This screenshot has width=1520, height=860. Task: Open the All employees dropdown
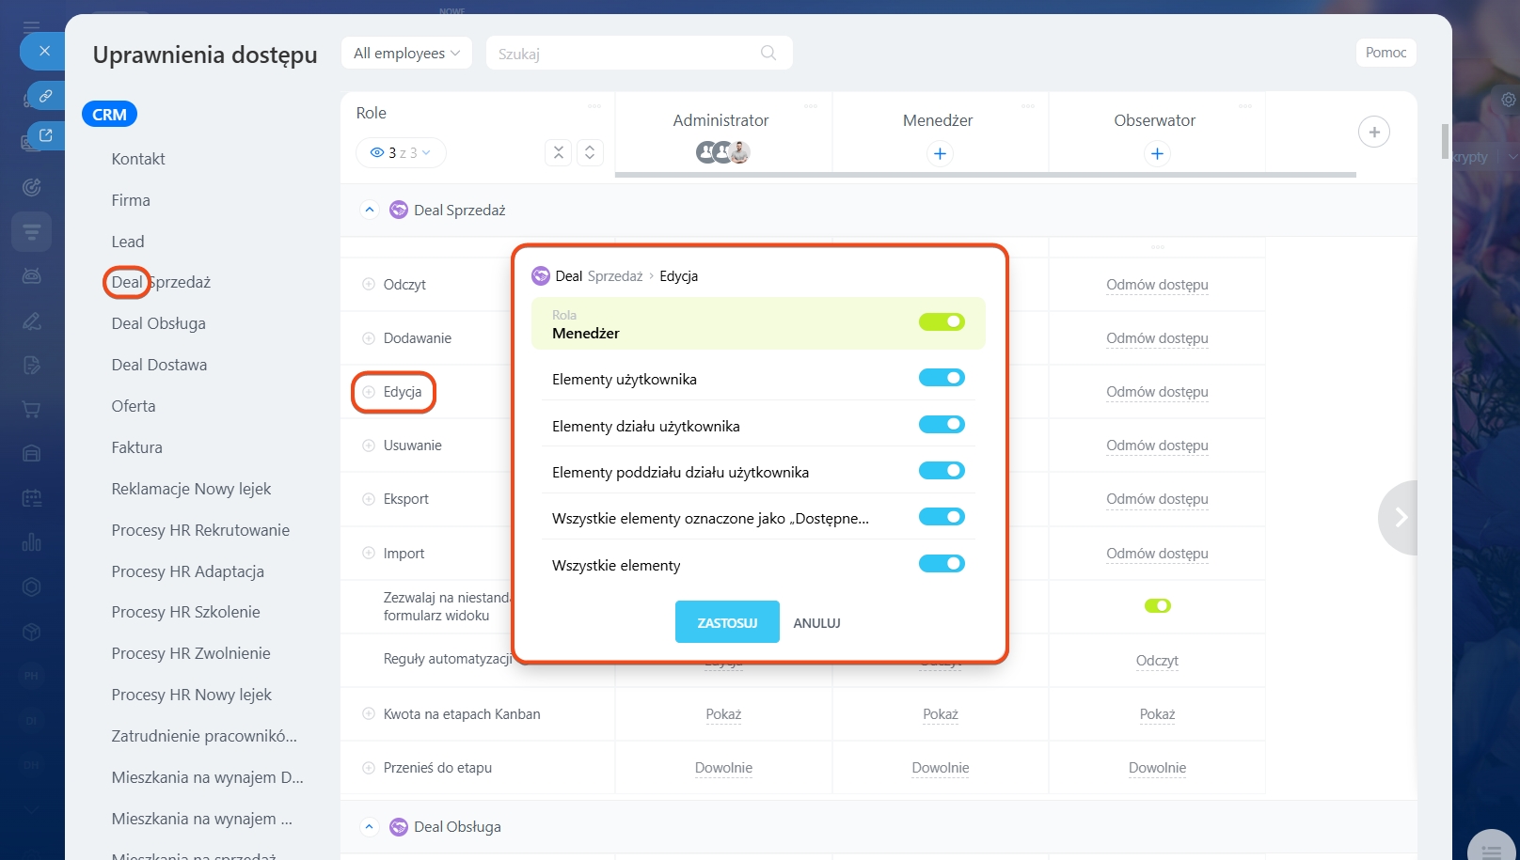tap(406, 54)
